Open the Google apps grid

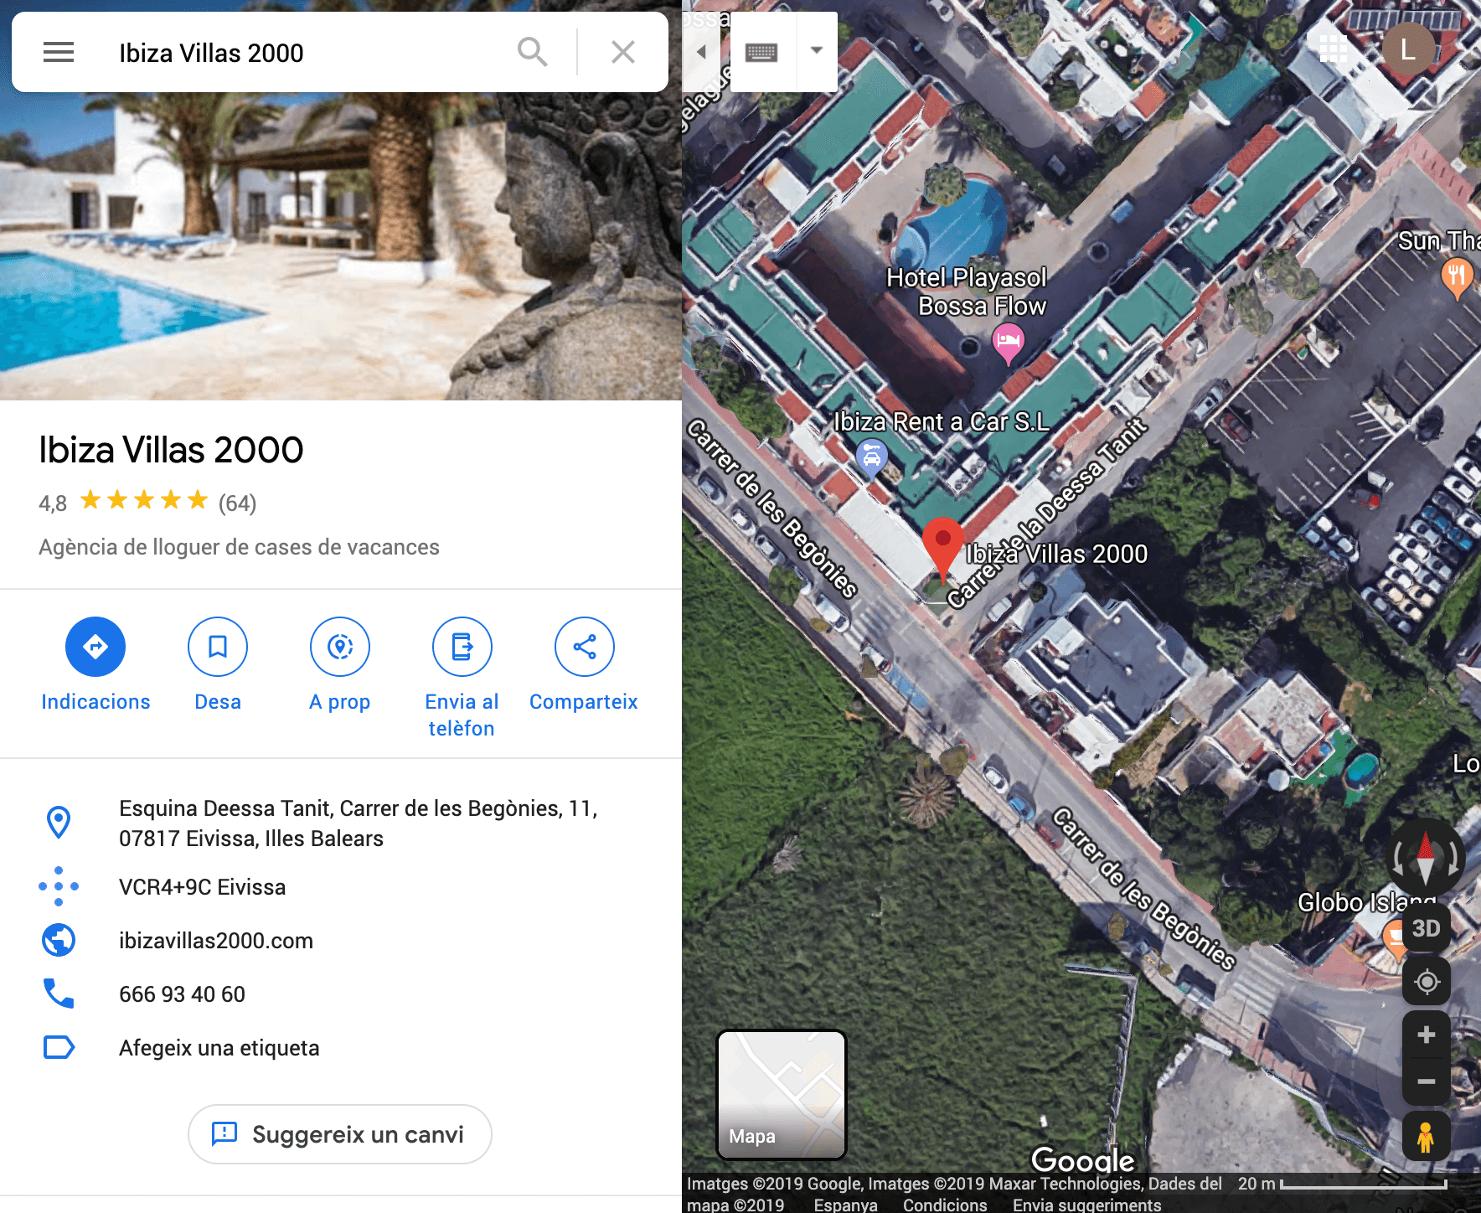(x=1333, y=49)
